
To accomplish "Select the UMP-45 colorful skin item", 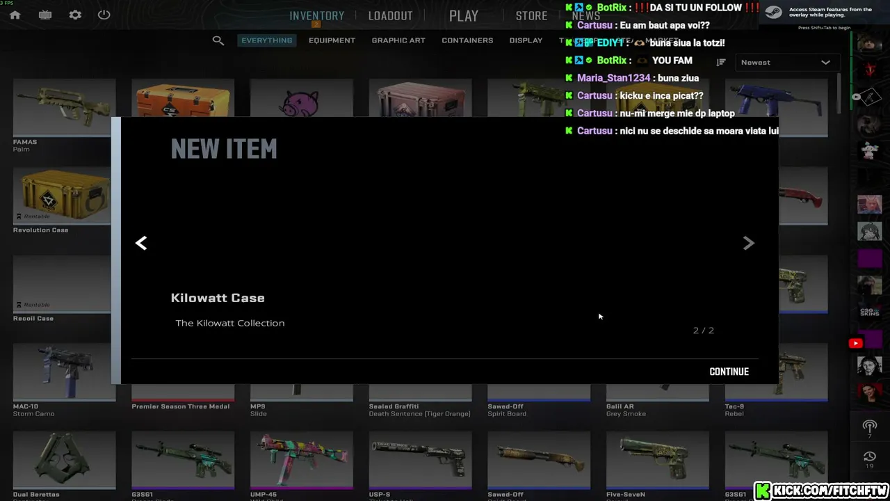I will 302,461.
